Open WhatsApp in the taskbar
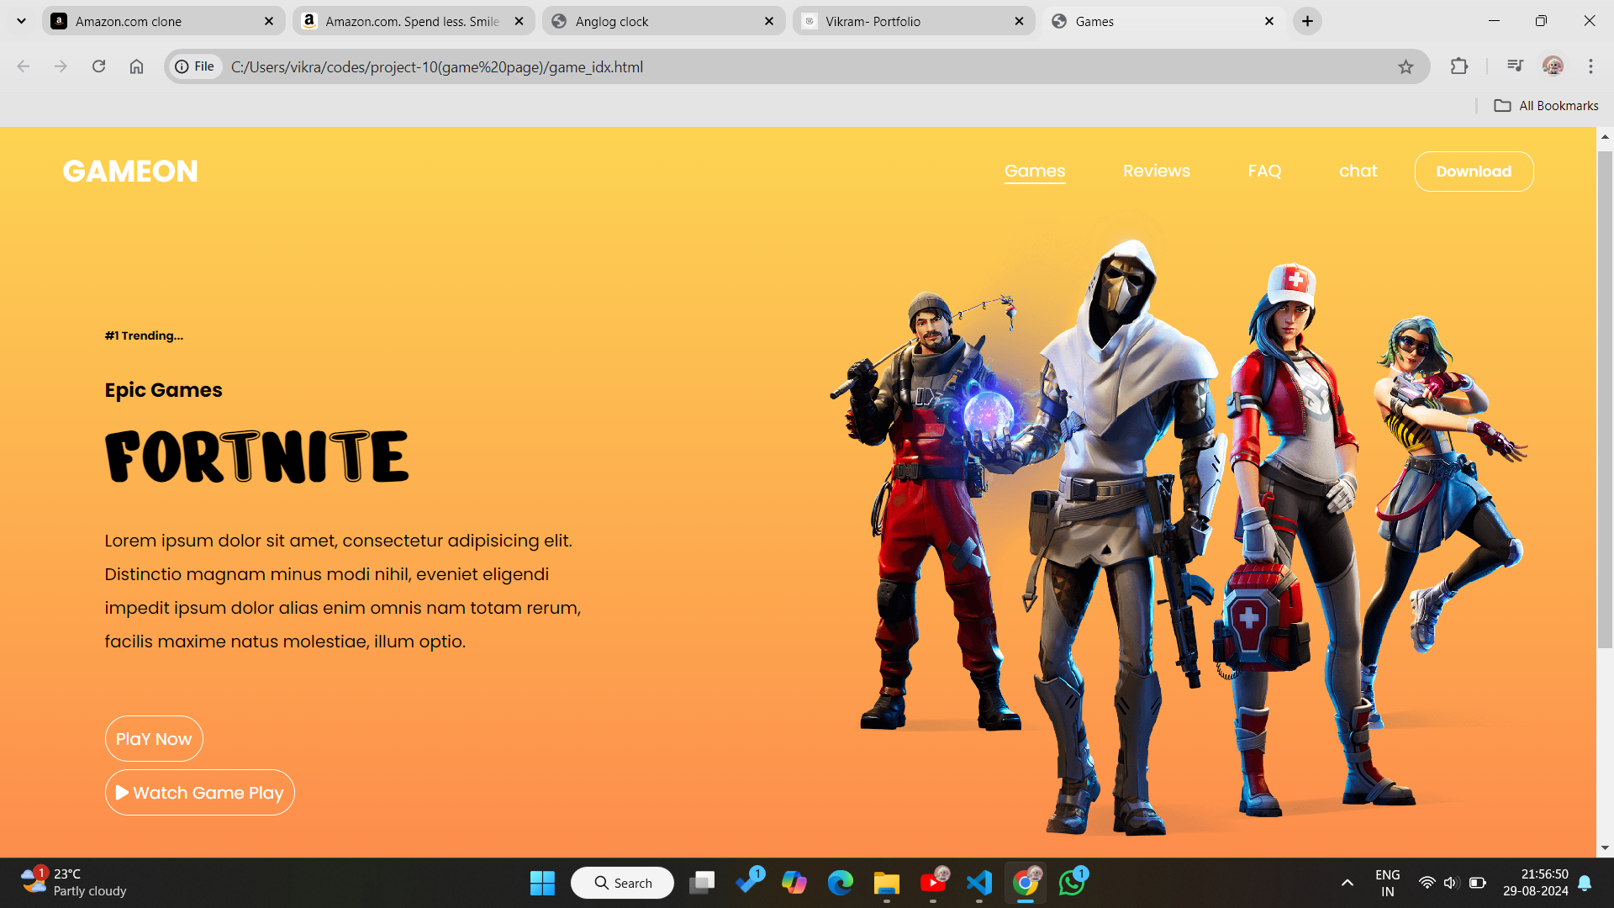 pyautogui.click(x=1072, y=883)
